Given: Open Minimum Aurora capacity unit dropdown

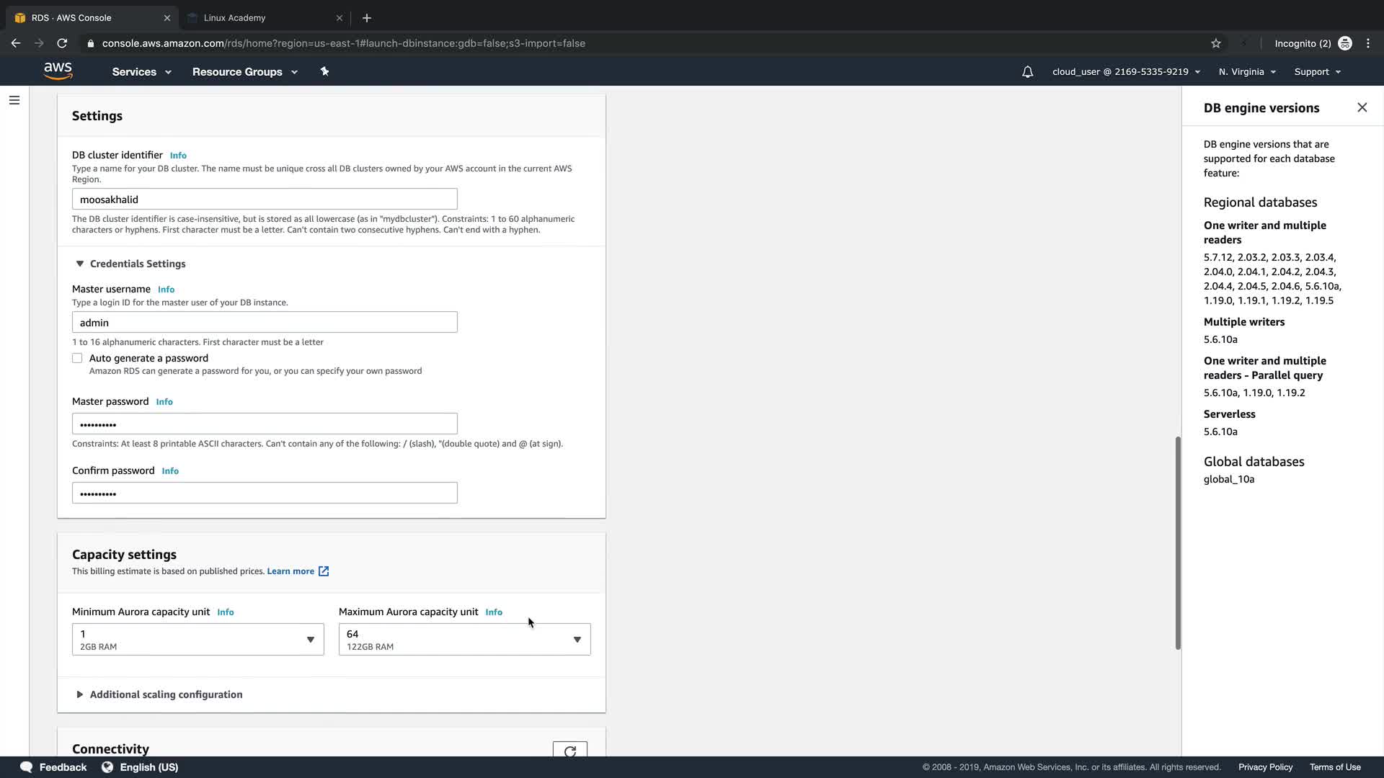Looking at the screenshot, I should click(x=198, y=639).
